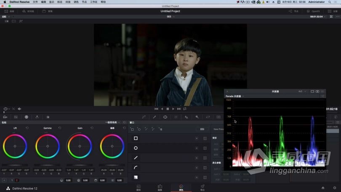Add a new gradient window
The width and height of the screenshot is (341, 192).
[x=160, y=129]
